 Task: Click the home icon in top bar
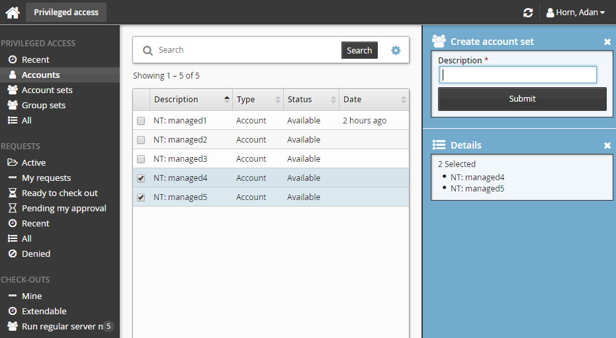coord(13,13)
